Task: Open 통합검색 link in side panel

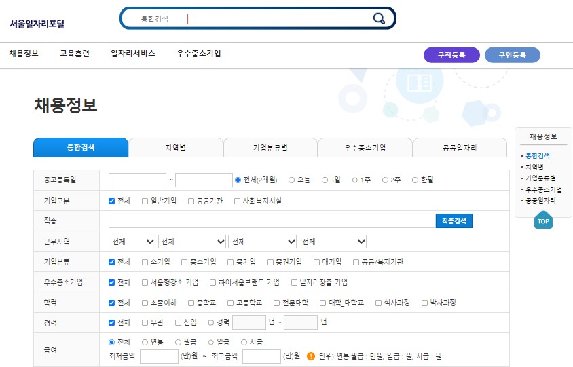Action: pos(537,155)
